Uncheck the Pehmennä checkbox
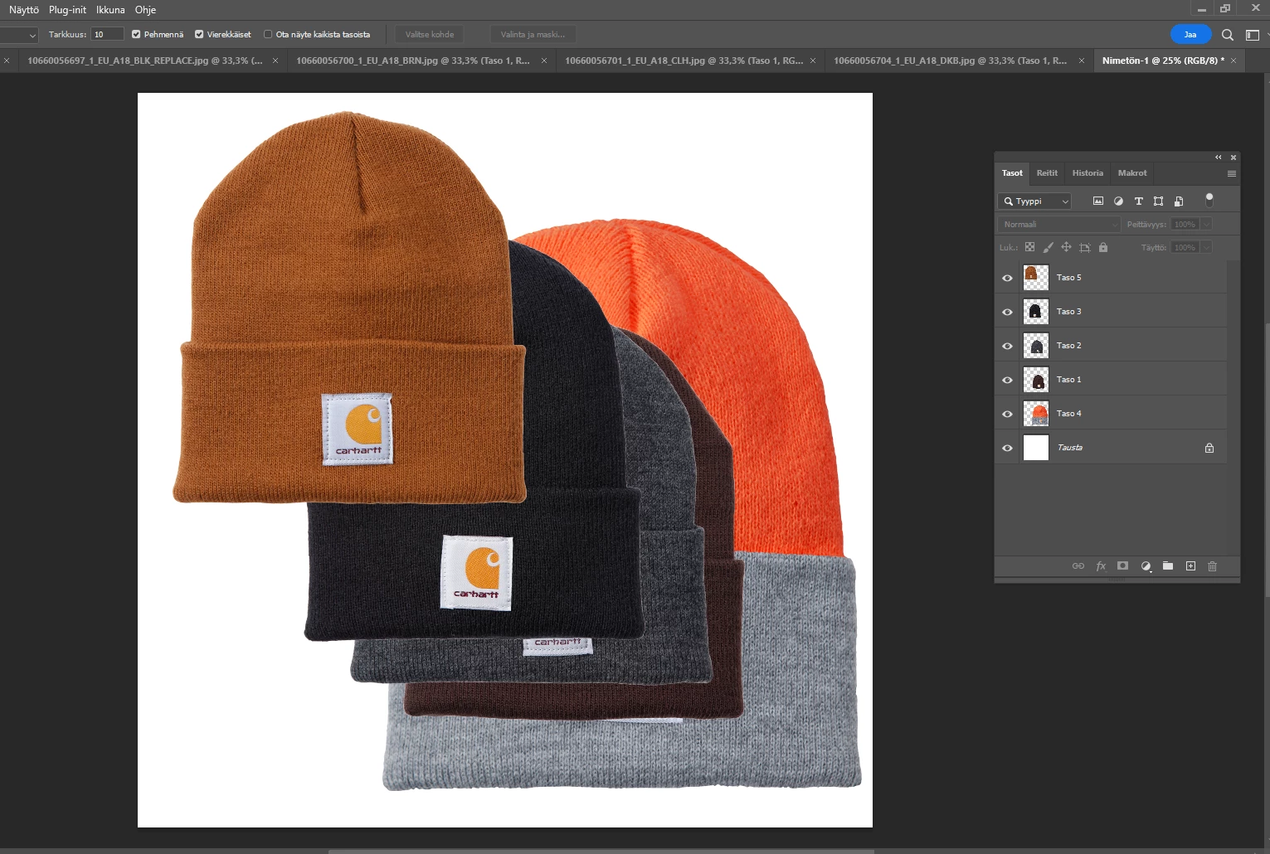Viewport: 1270px width, 854px height. (136, 34)
